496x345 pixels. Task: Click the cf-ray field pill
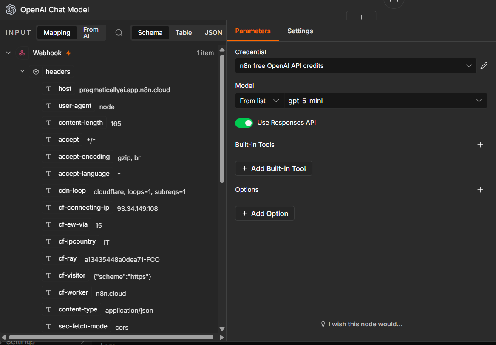tap(61, 258)
